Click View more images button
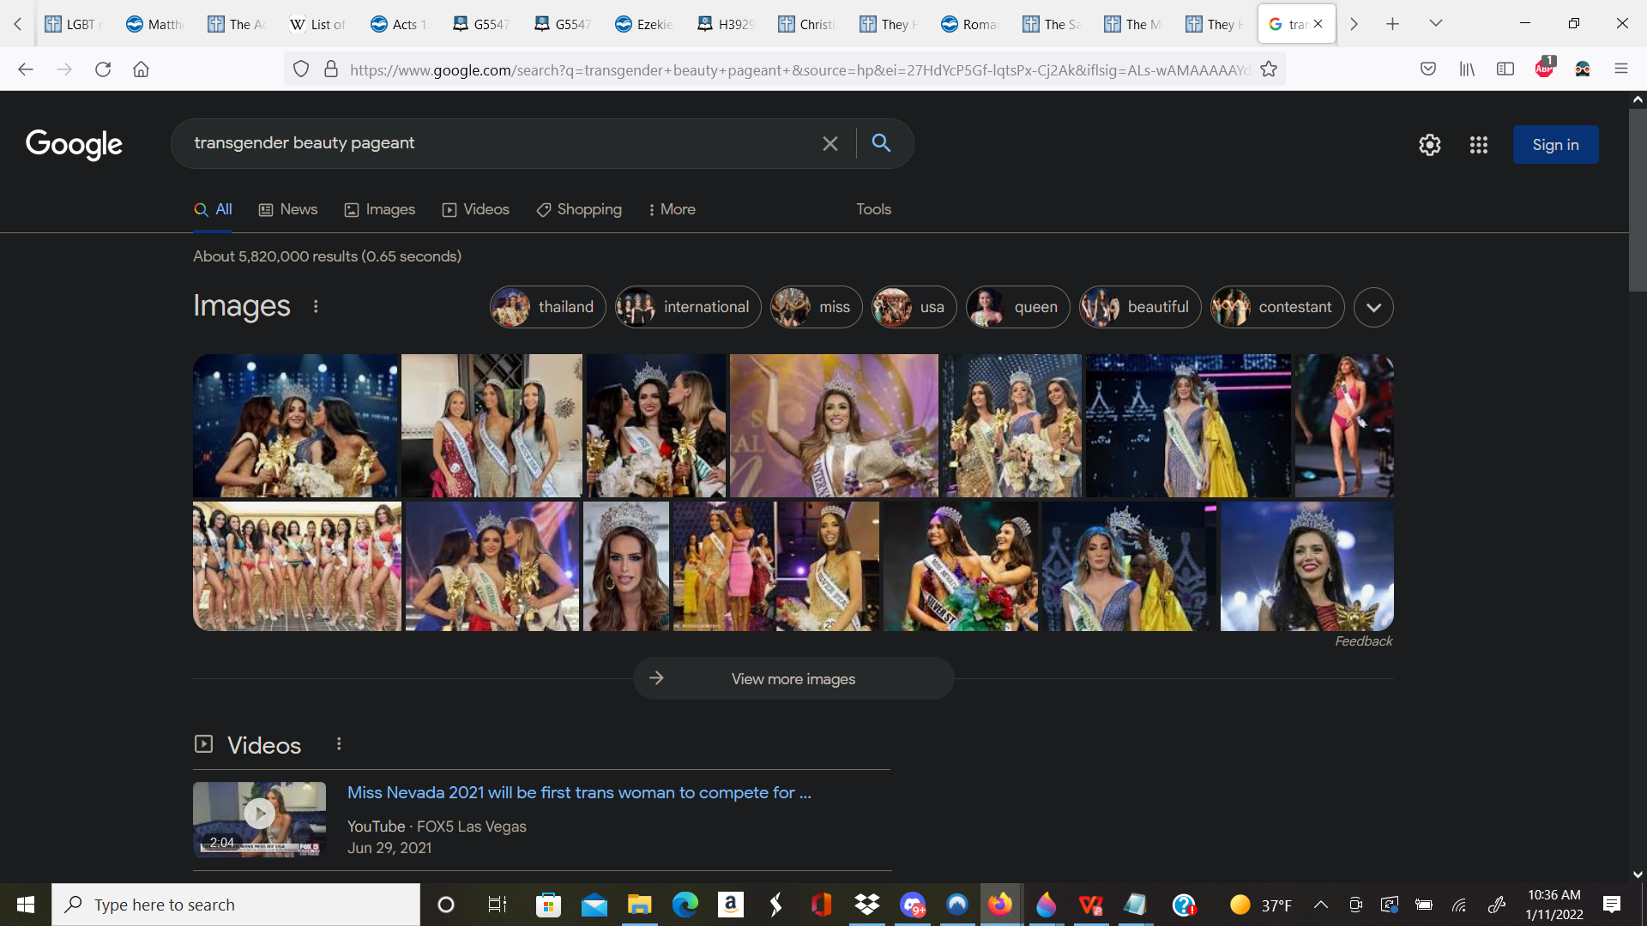Image resolution: width=1647 pixels, height=926 pixels. [793, 678]
